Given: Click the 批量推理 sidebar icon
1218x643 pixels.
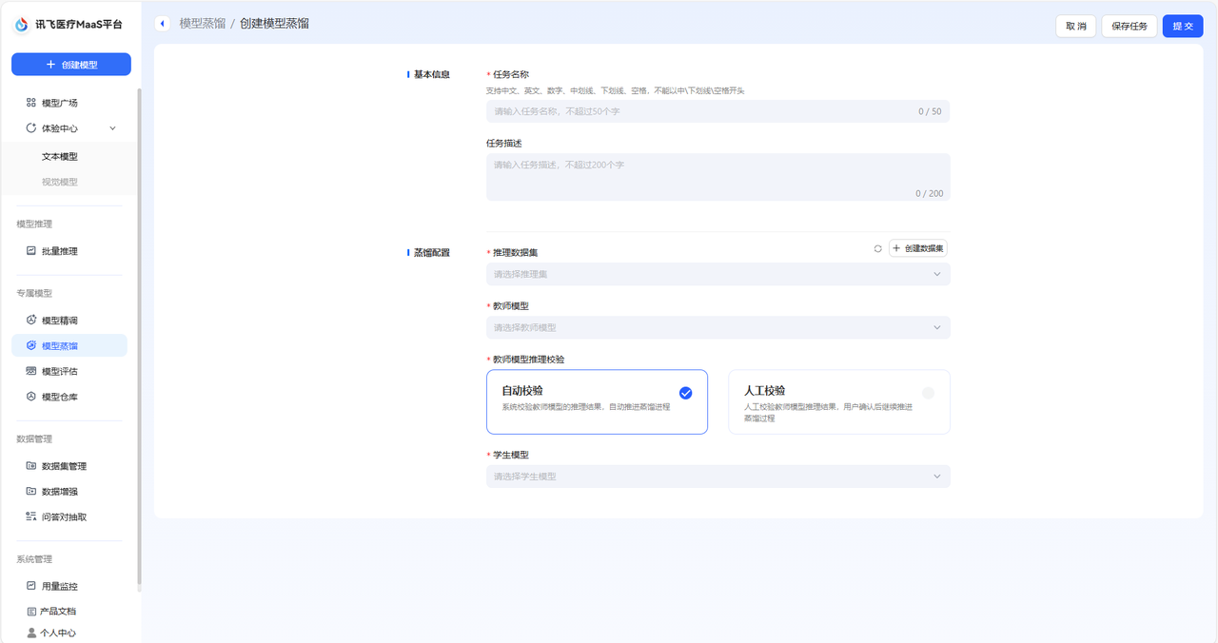Looking at the screenshot, I should 31,251.
